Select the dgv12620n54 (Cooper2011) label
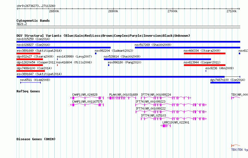Screen dimensions: 248x158 tap(37, 62)
